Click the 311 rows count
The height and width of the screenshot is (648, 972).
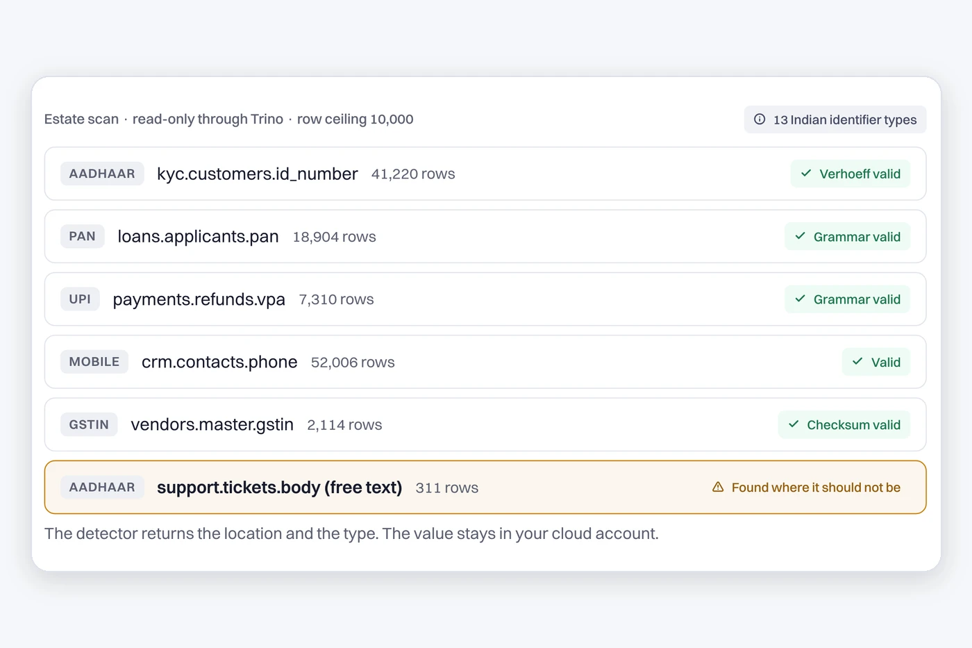tap(447, 488)
